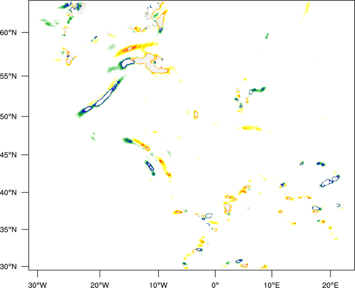The image size is (355, 288).
Task: Click the small blue streak near 43°N 11°W
Action: pos(150,167)
